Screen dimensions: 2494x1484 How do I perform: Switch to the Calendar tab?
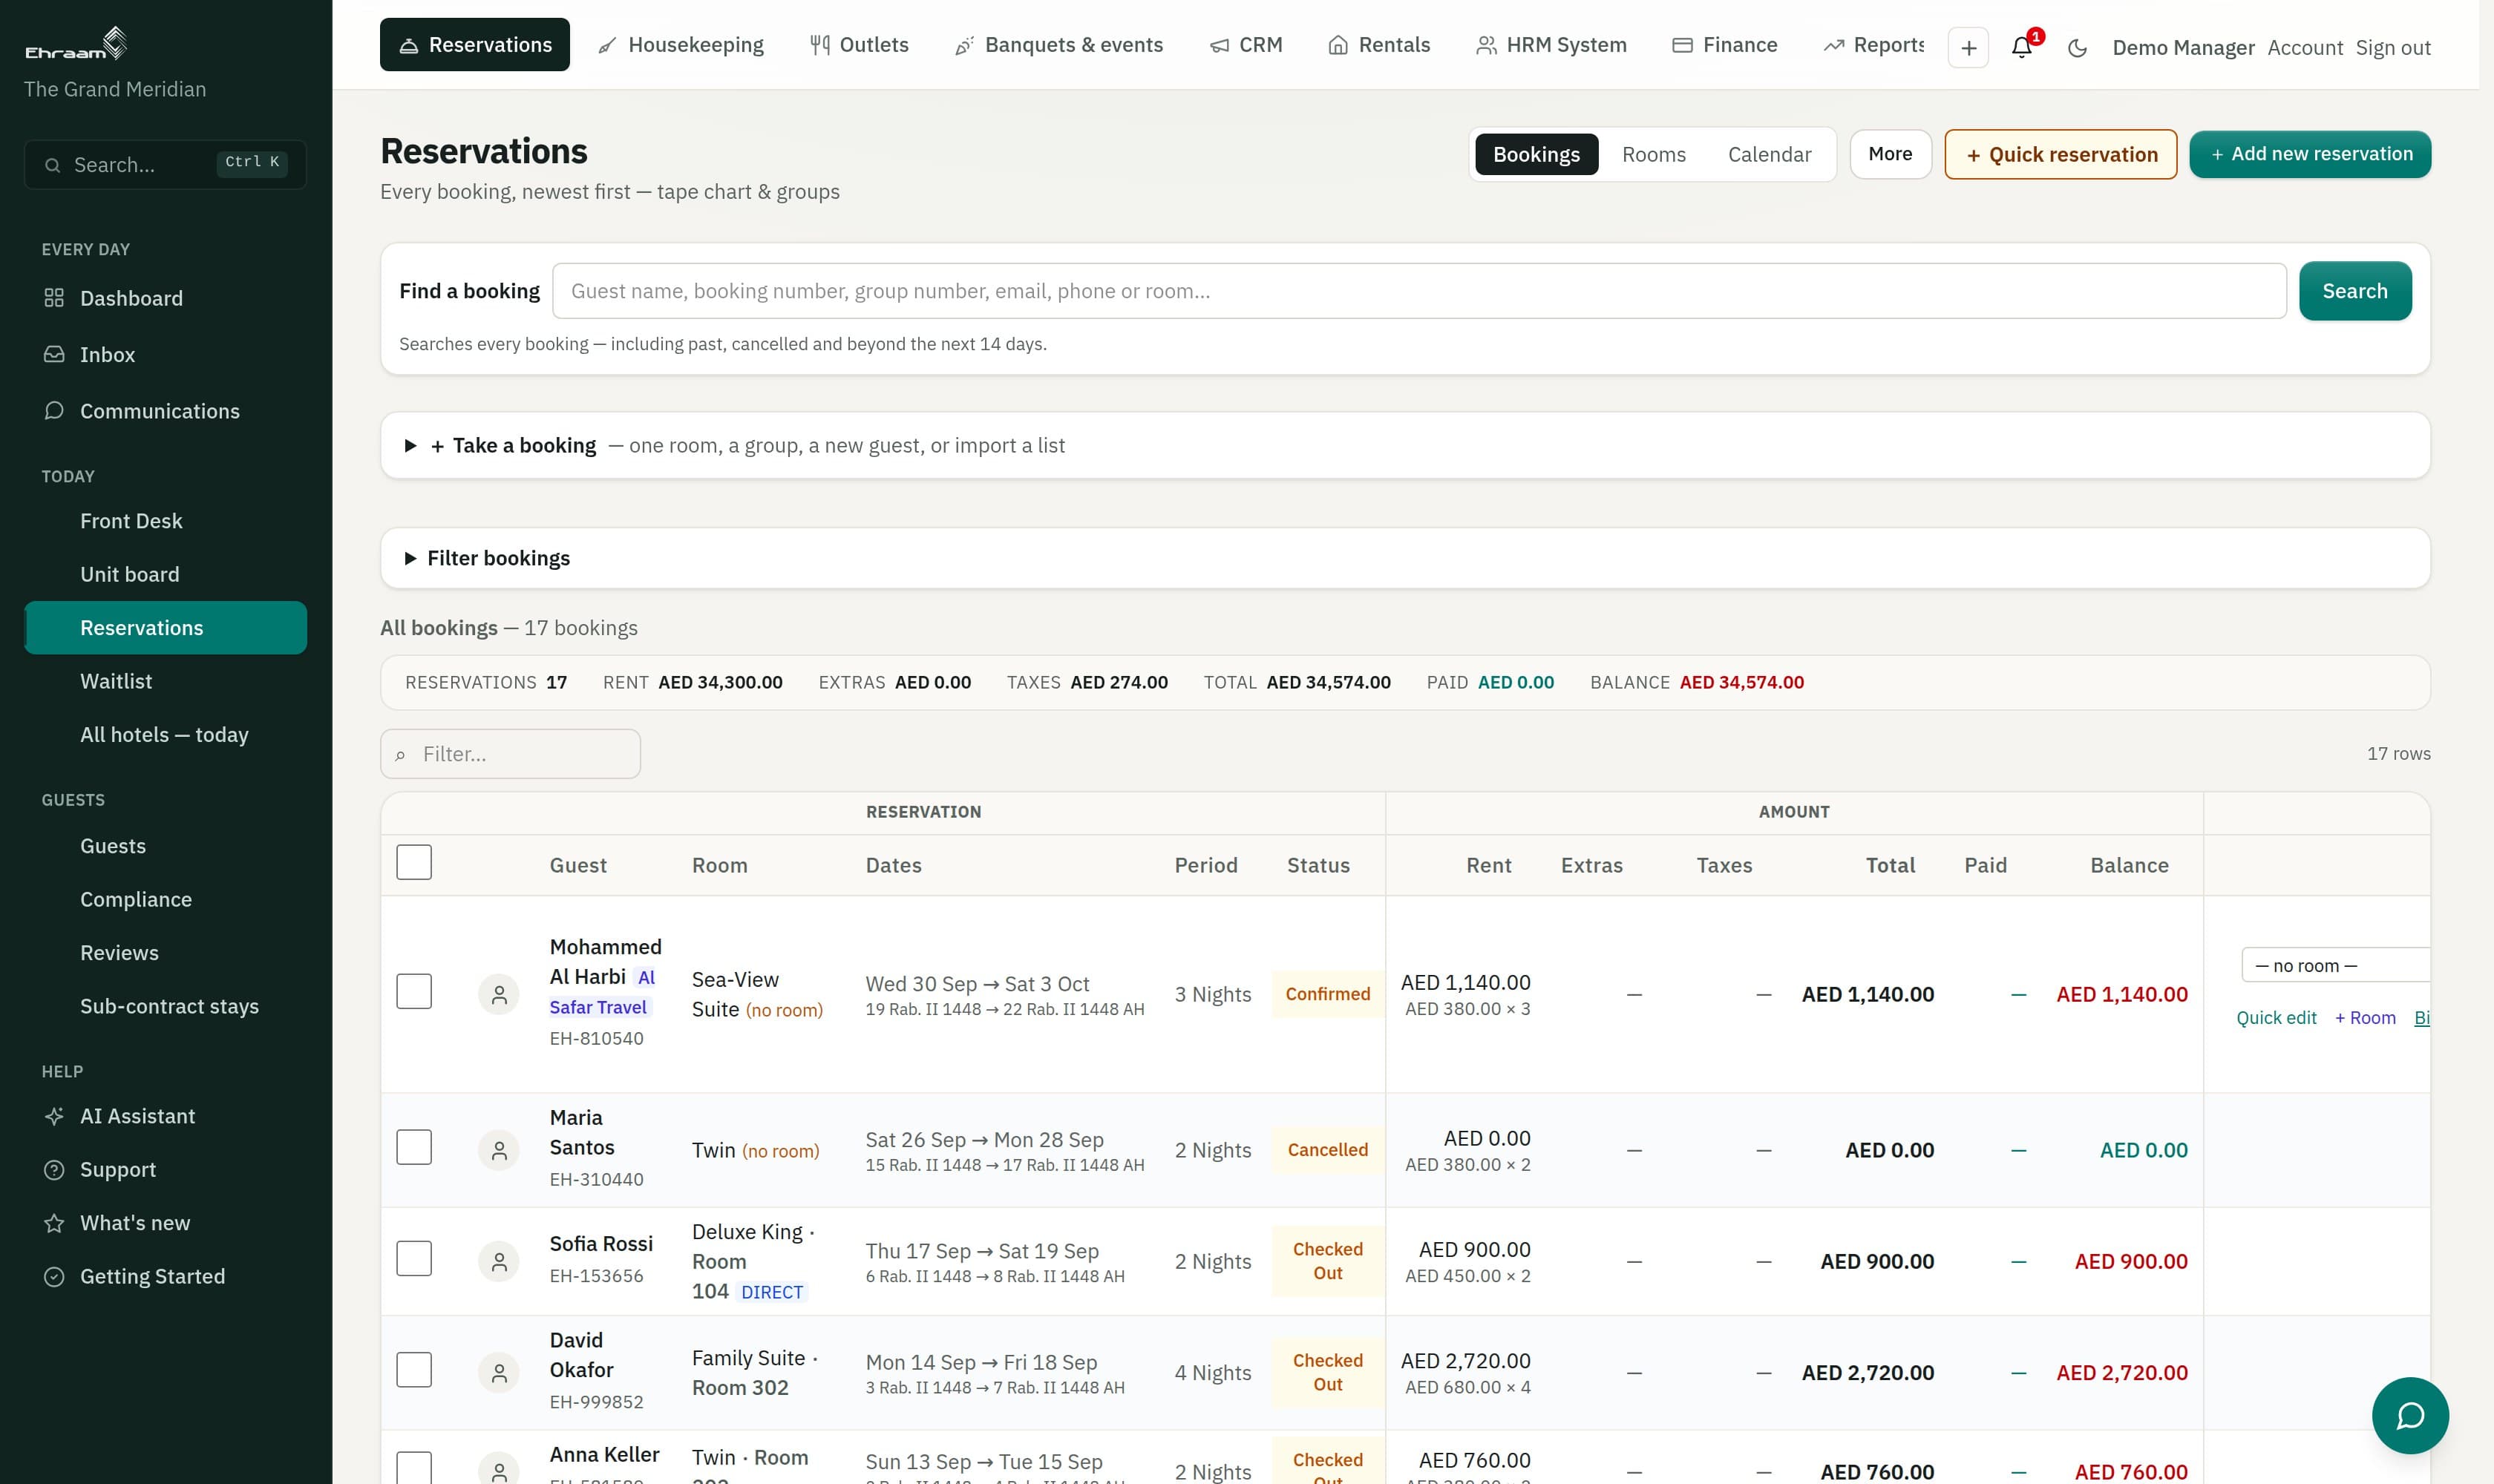[1769, 154]
